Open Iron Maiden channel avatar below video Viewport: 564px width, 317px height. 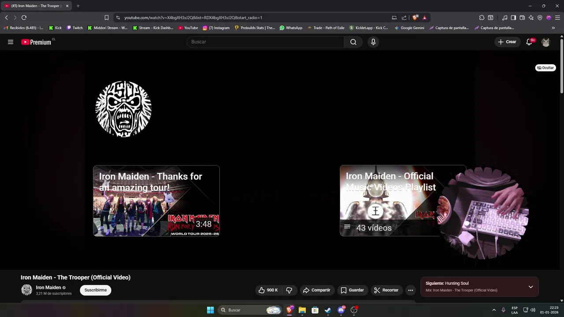point(27,290)
